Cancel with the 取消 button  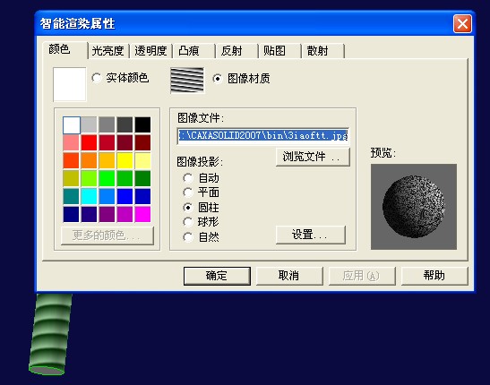[289, 276]
